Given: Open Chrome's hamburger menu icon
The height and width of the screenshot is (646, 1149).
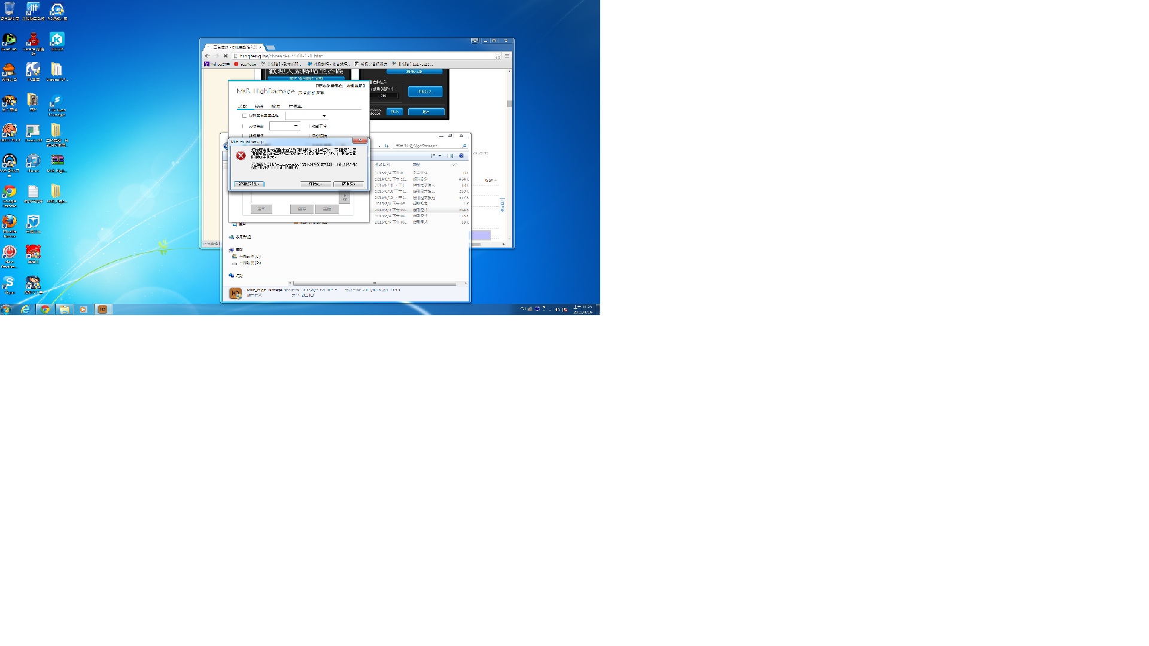Looking at the screenshot, I should tap(507, 56).
